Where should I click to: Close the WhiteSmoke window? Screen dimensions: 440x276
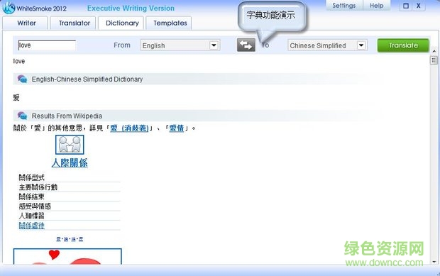(x=419, y=6)
